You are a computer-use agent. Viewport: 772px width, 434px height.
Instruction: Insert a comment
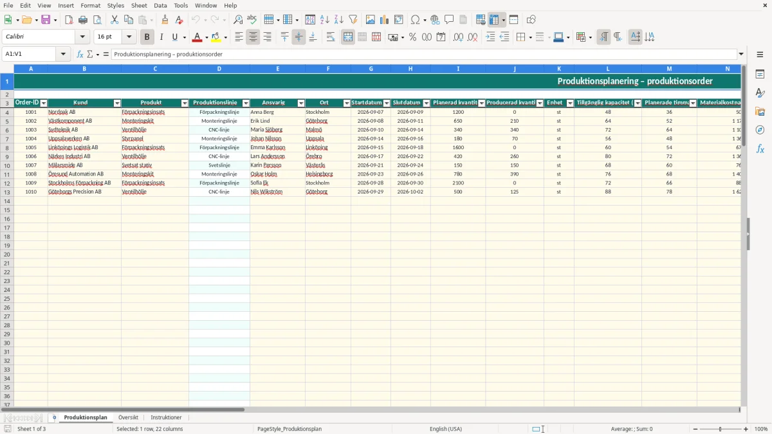pyautogui.click(x=449, y=20)
